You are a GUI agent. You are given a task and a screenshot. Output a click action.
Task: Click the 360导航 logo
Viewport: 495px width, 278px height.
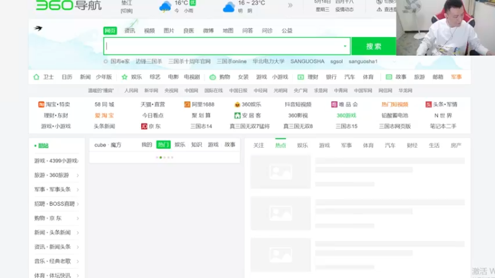coord(69,5)
